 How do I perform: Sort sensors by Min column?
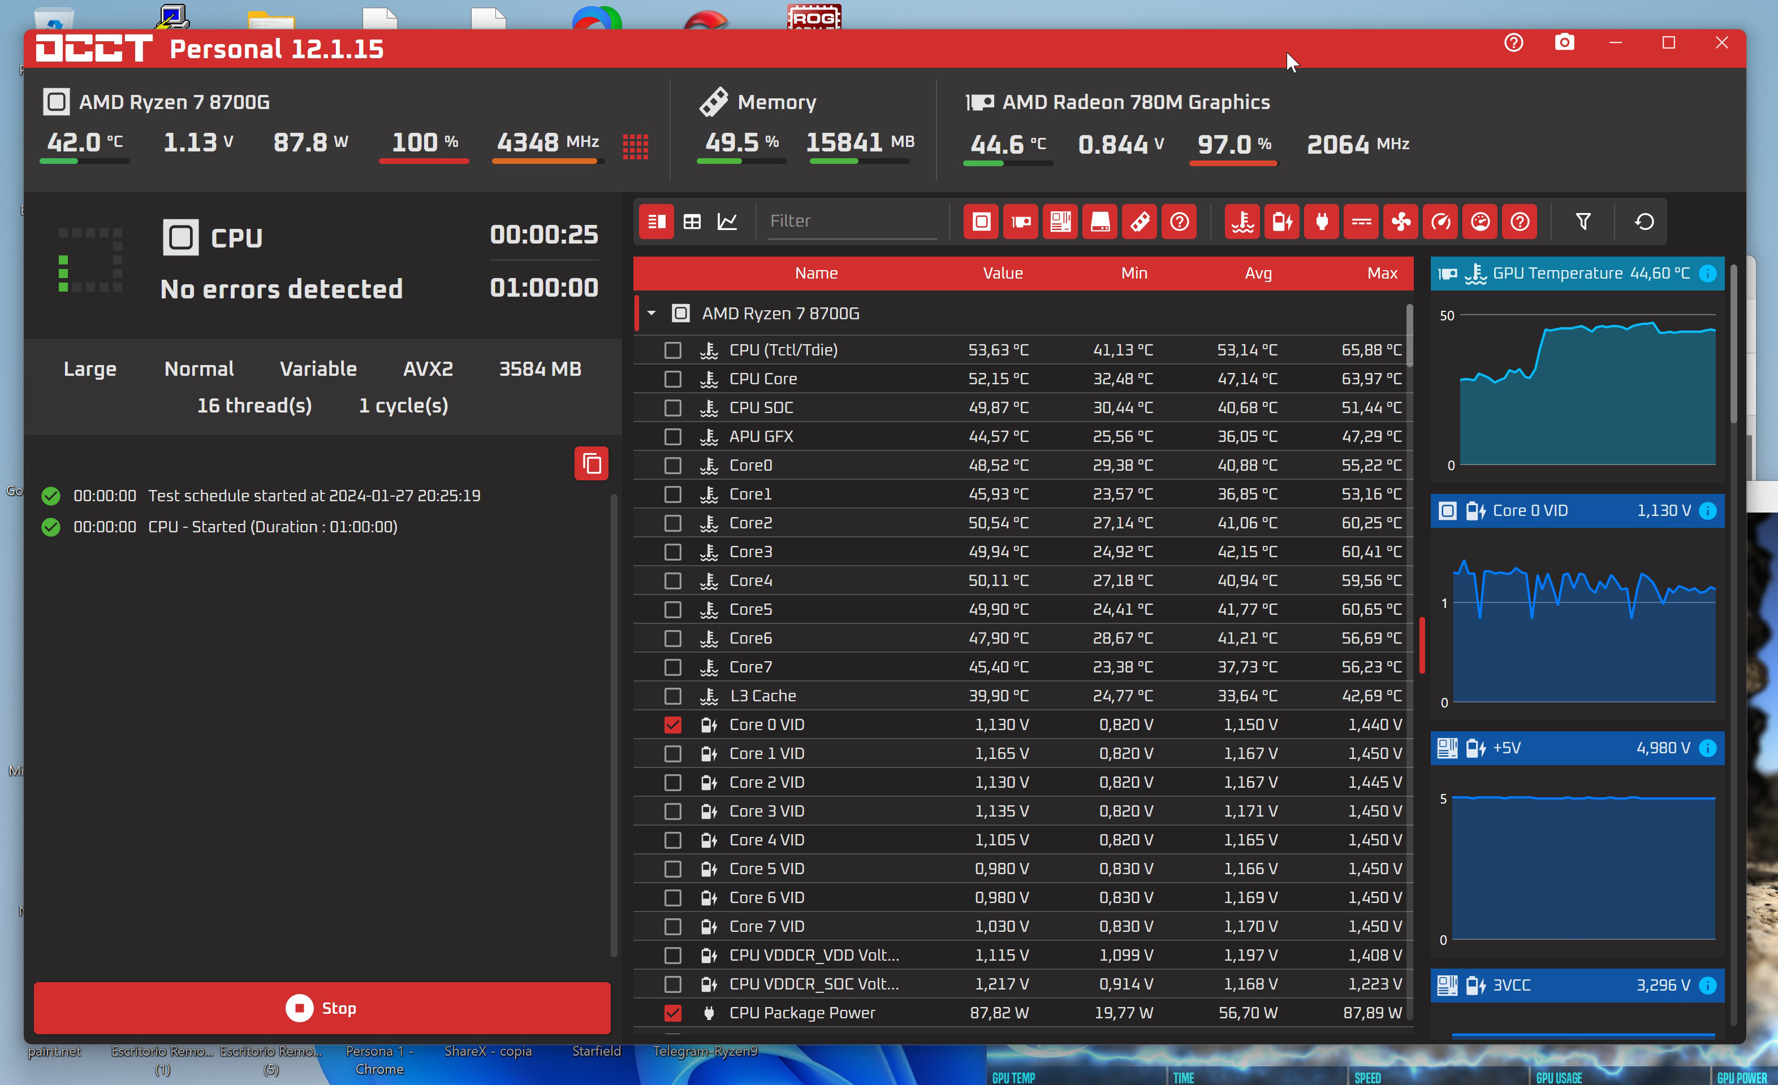[x=1134, y=274]
